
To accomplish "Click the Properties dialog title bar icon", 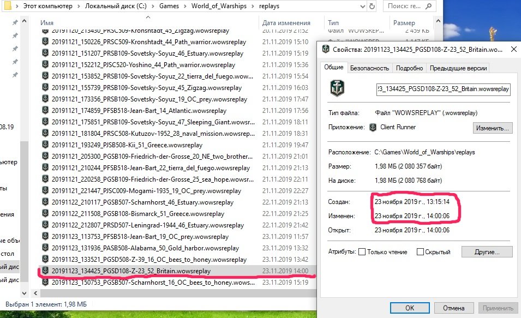I will tap(326, 49).
